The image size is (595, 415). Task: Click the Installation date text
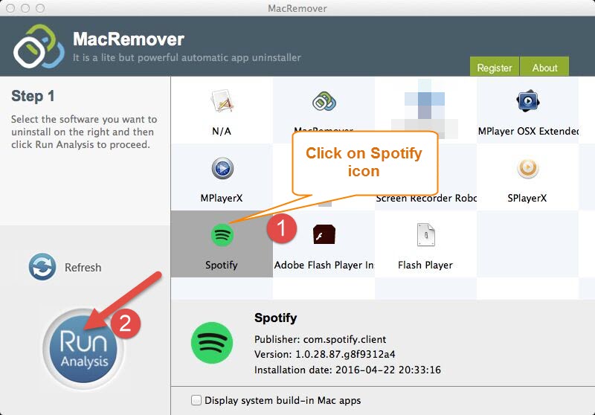tap(347, 370)
